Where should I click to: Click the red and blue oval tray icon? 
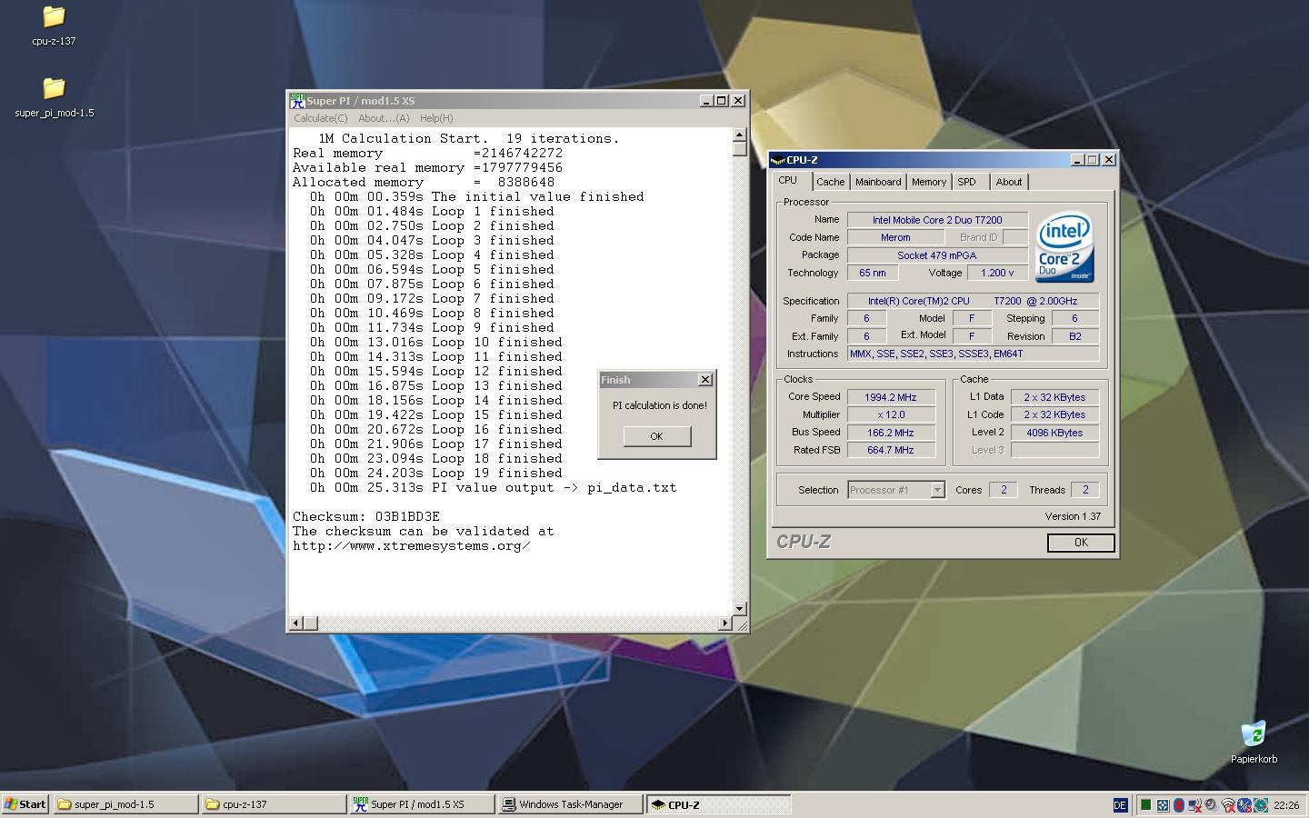1179,804
